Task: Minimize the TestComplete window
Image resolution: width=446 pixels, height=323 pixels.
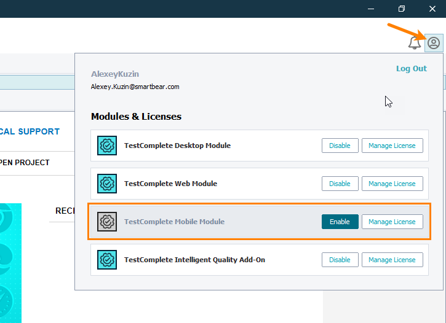Action: tap(370, 9)
